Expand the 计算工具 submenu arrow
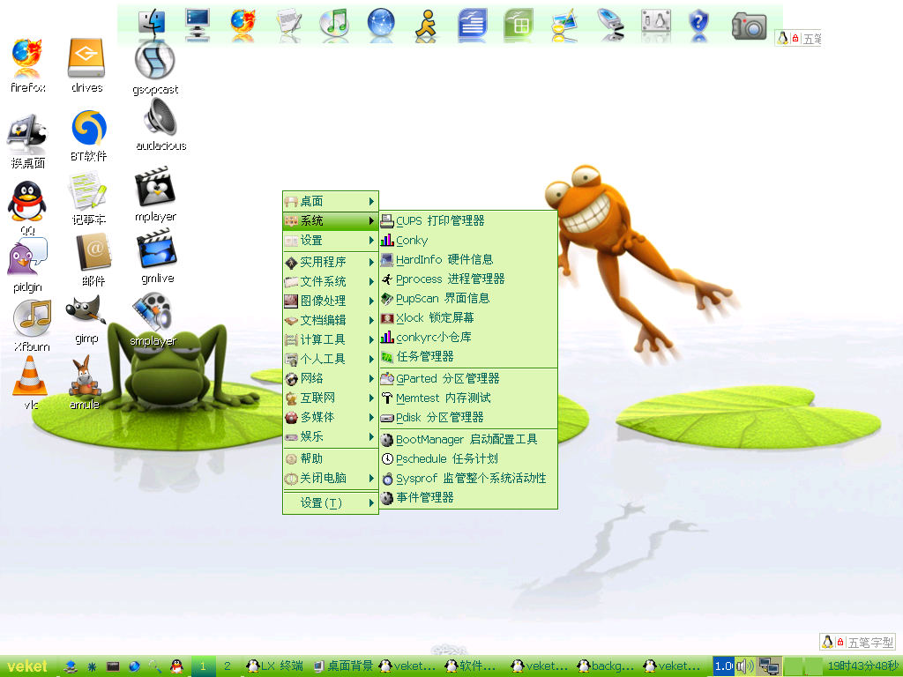The height and width of the screenshot is (677, 903). (371, 339)
